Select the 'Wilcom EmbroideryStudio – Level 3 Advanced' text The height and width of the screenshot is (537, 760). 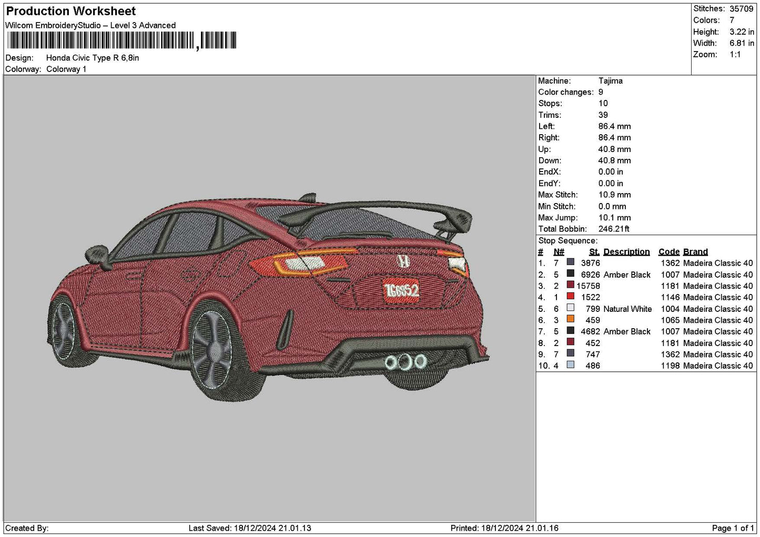[x=90, y=25]
